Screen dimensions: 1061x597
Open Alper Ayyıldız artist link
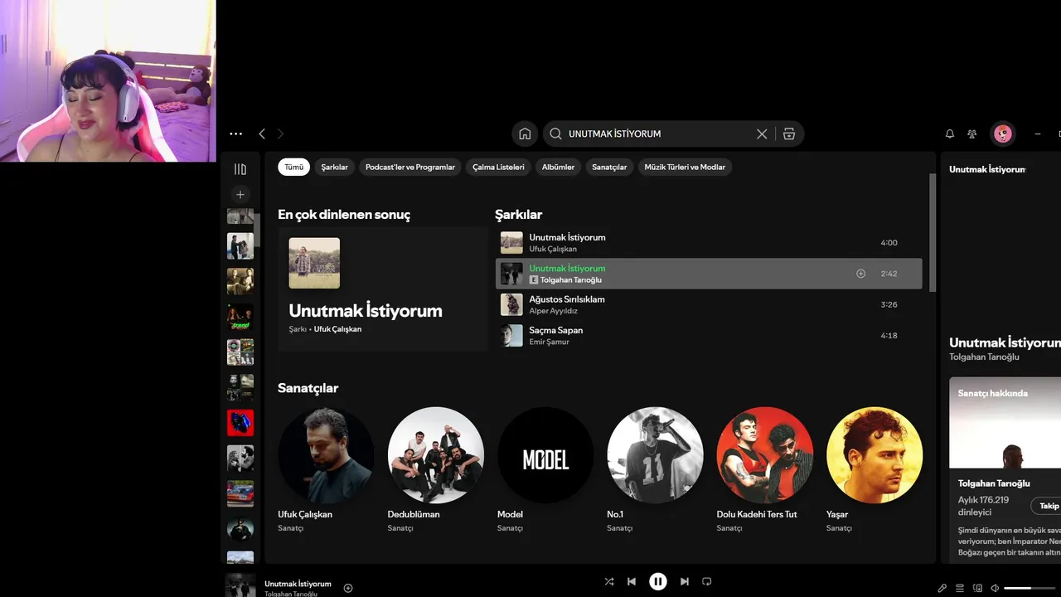[555, 311]
